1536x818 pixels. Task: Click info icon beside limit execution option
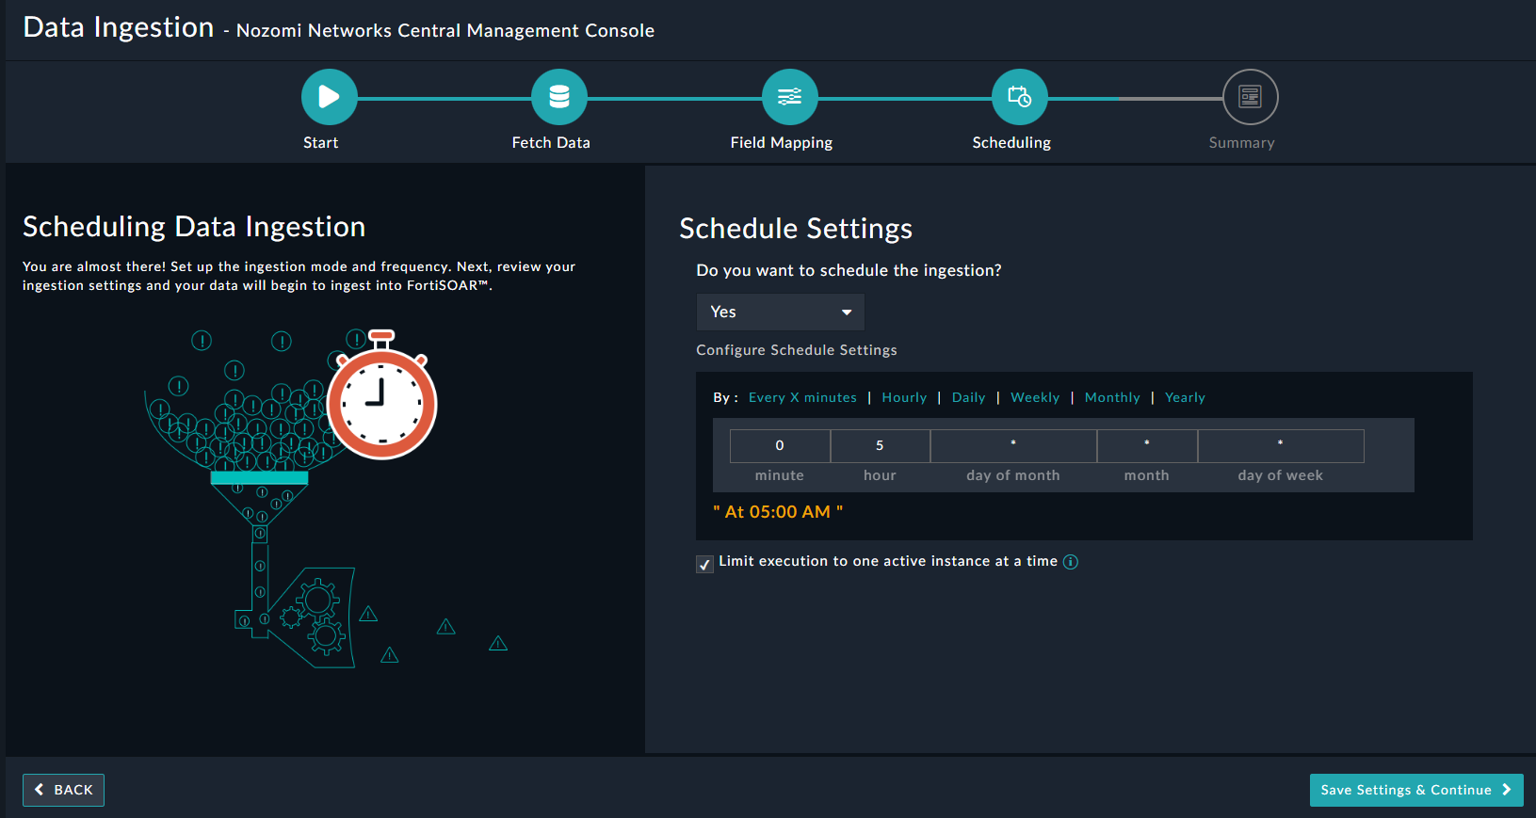[1071, 562]
